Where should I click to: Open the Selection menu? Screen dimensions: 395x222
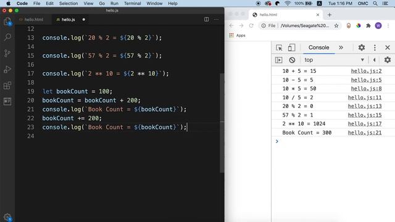point(69,4)
